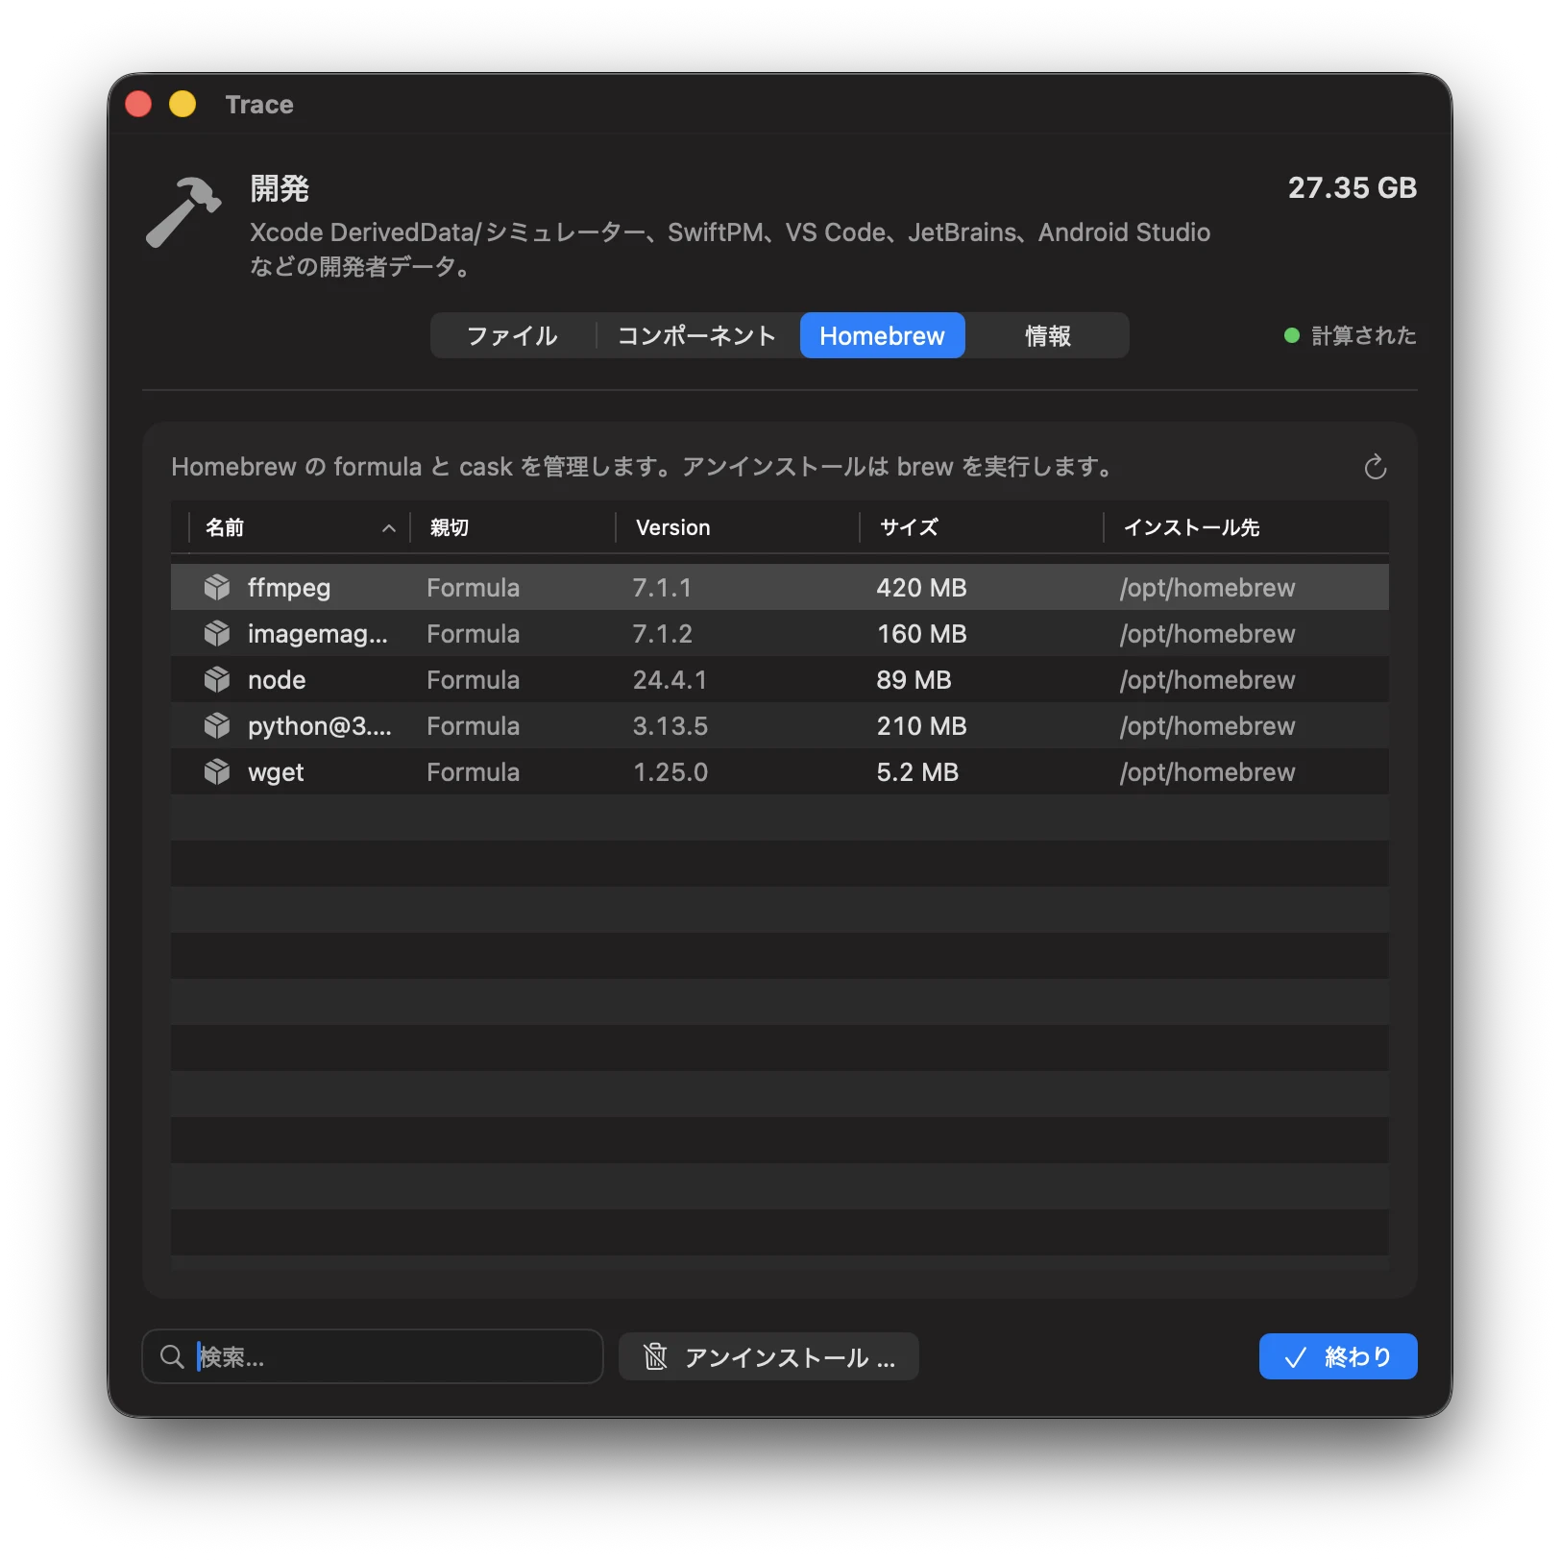Switch to the ファイル tab
This screenshot has width=1560, height=1560.
[x=512, y=335]
